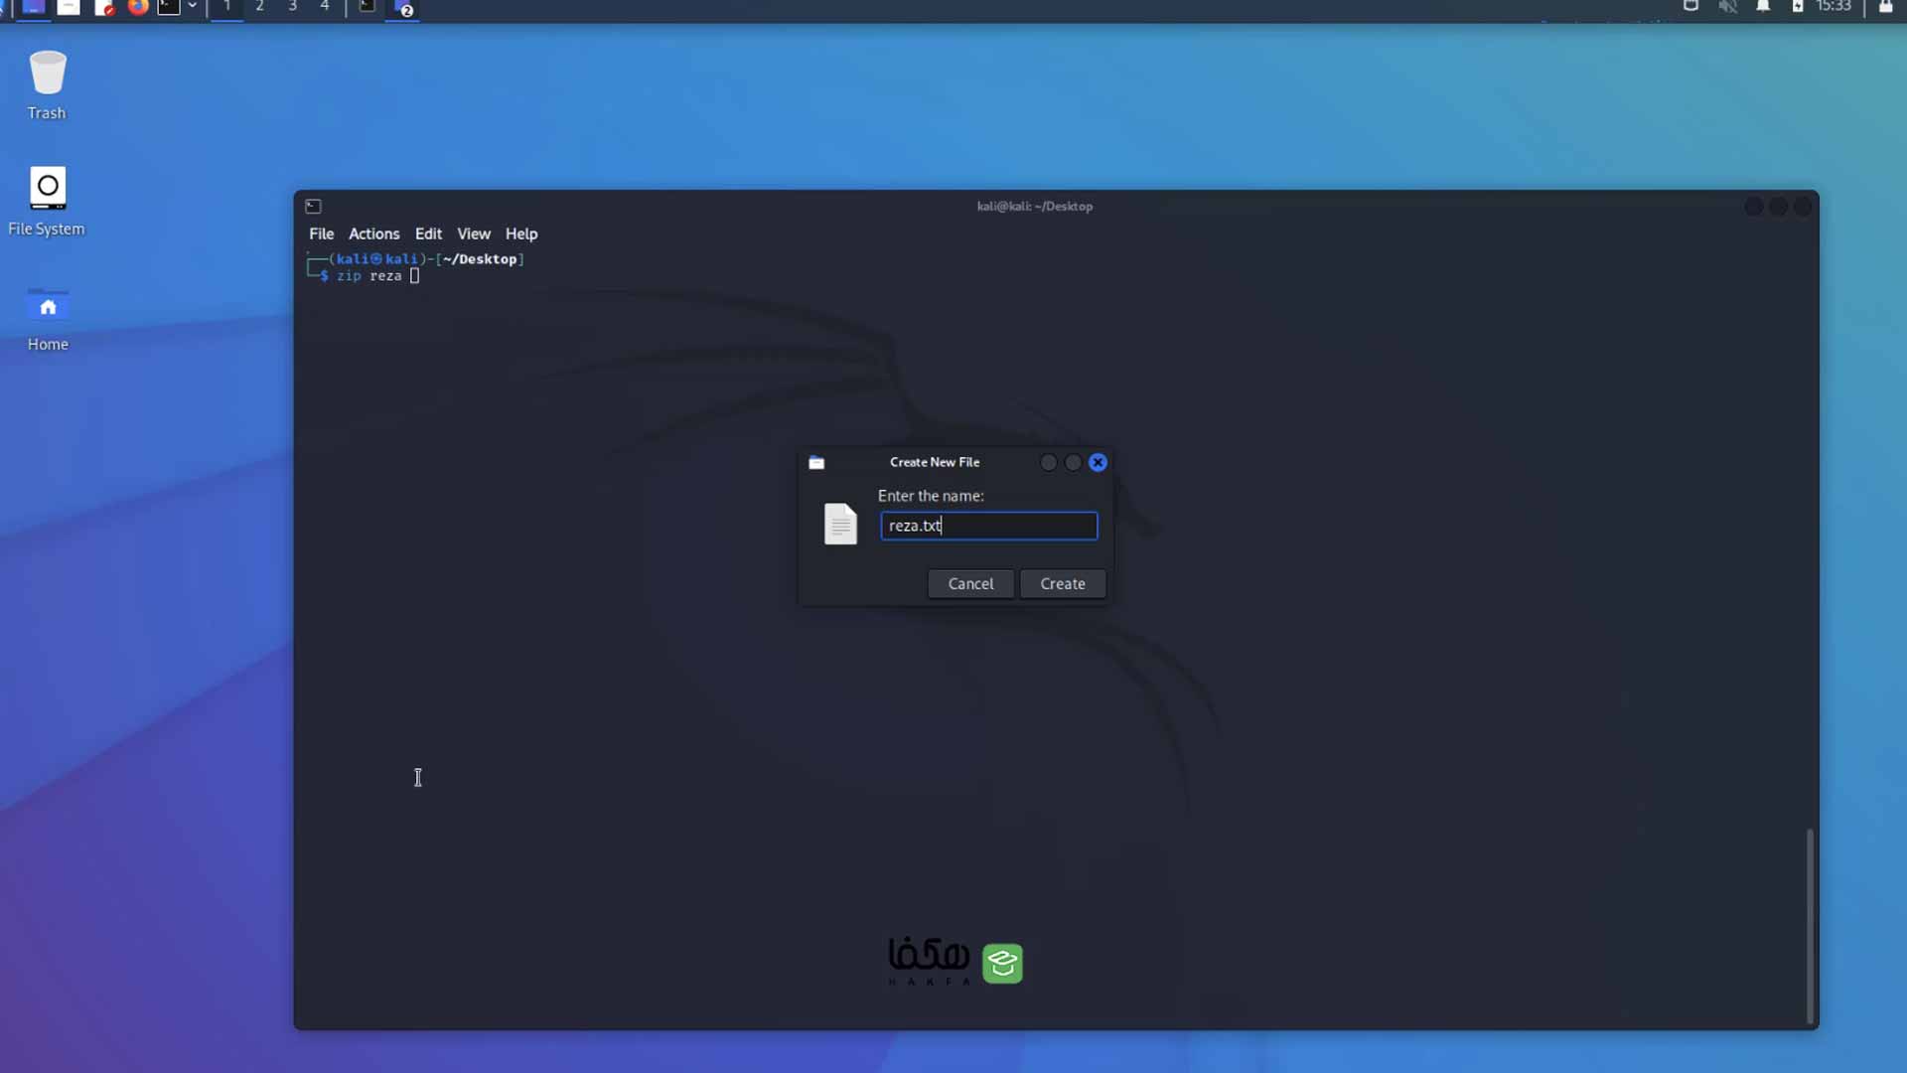Click the lock screen panel icon

pyautogui.click(x=1885, y=7)
